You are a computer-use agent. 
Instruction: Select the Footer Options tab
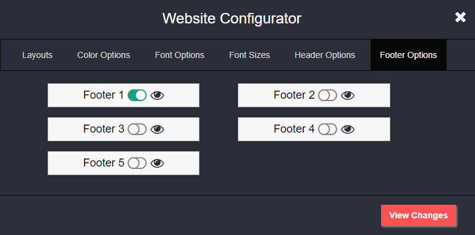[408, 55]
